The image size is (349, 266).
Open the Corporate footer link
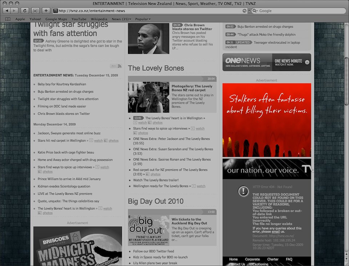(252, 259)
